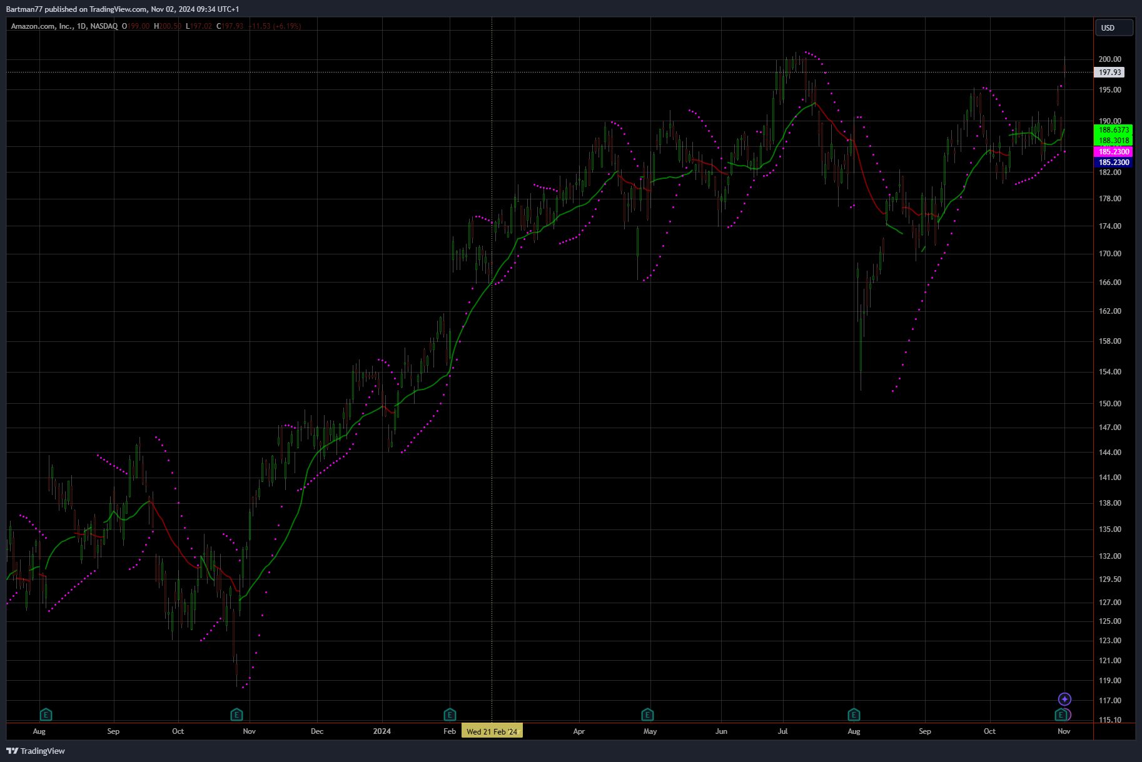Click the 115.10 price axis label

pyautogui.click(x=1109, y=720)
